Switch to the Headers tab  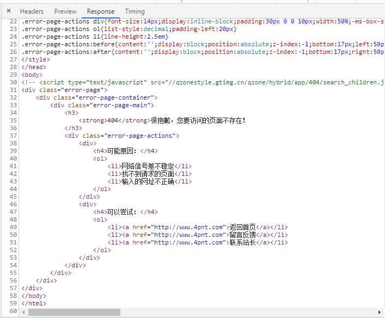[x=32, y=11]
